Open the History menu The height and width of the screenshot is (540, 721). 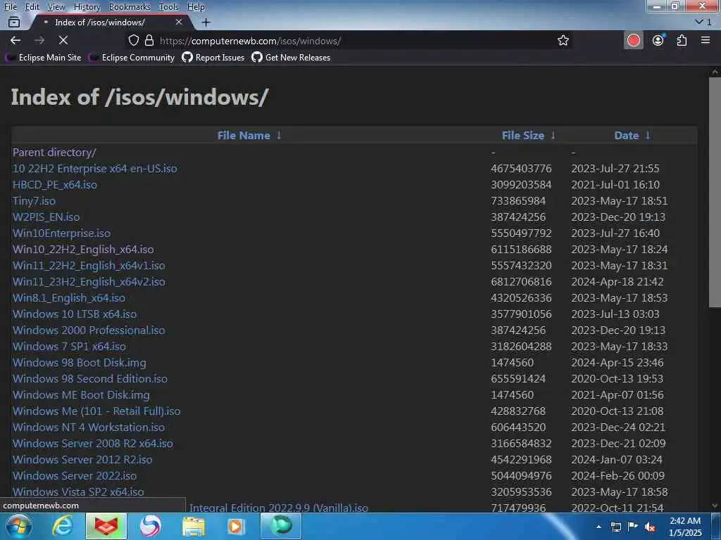pos(87,7)
